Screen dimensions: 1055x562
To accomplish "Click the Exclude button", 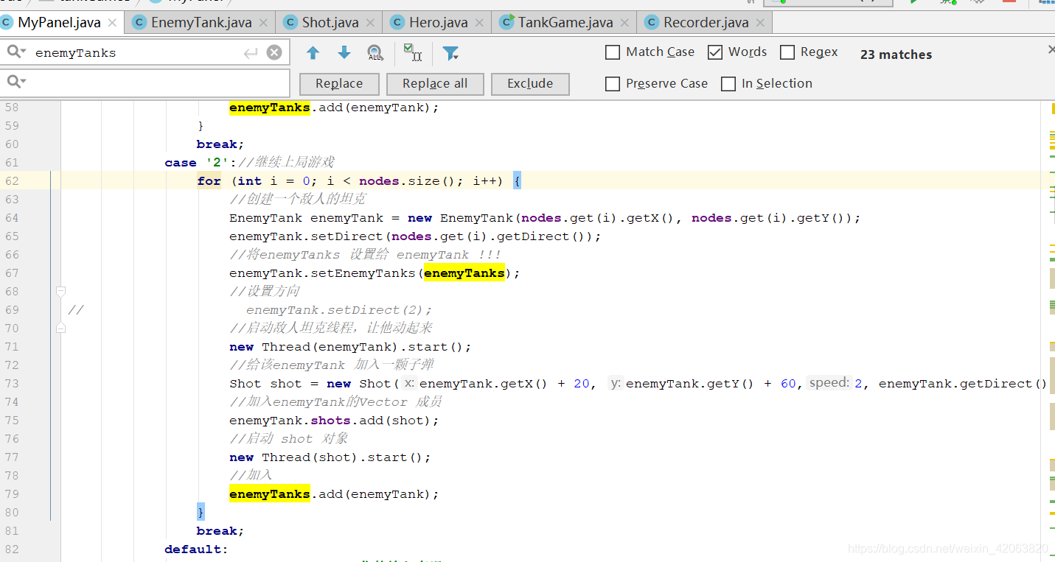I will click(530, 84).
